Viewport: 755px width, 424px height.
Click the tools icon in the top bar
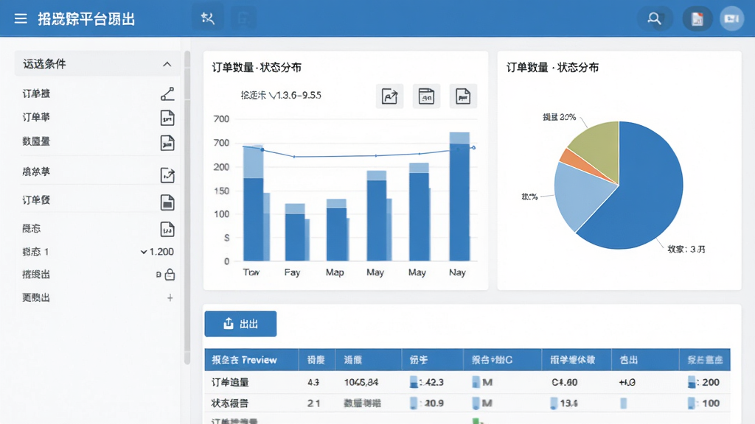(207, 18)
